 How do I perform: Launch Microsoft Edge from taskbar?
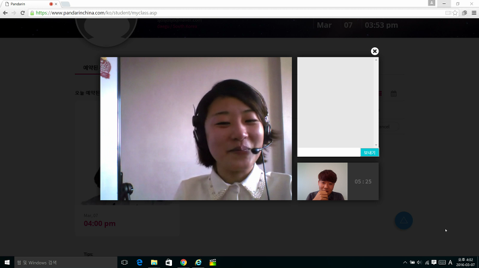139,262
